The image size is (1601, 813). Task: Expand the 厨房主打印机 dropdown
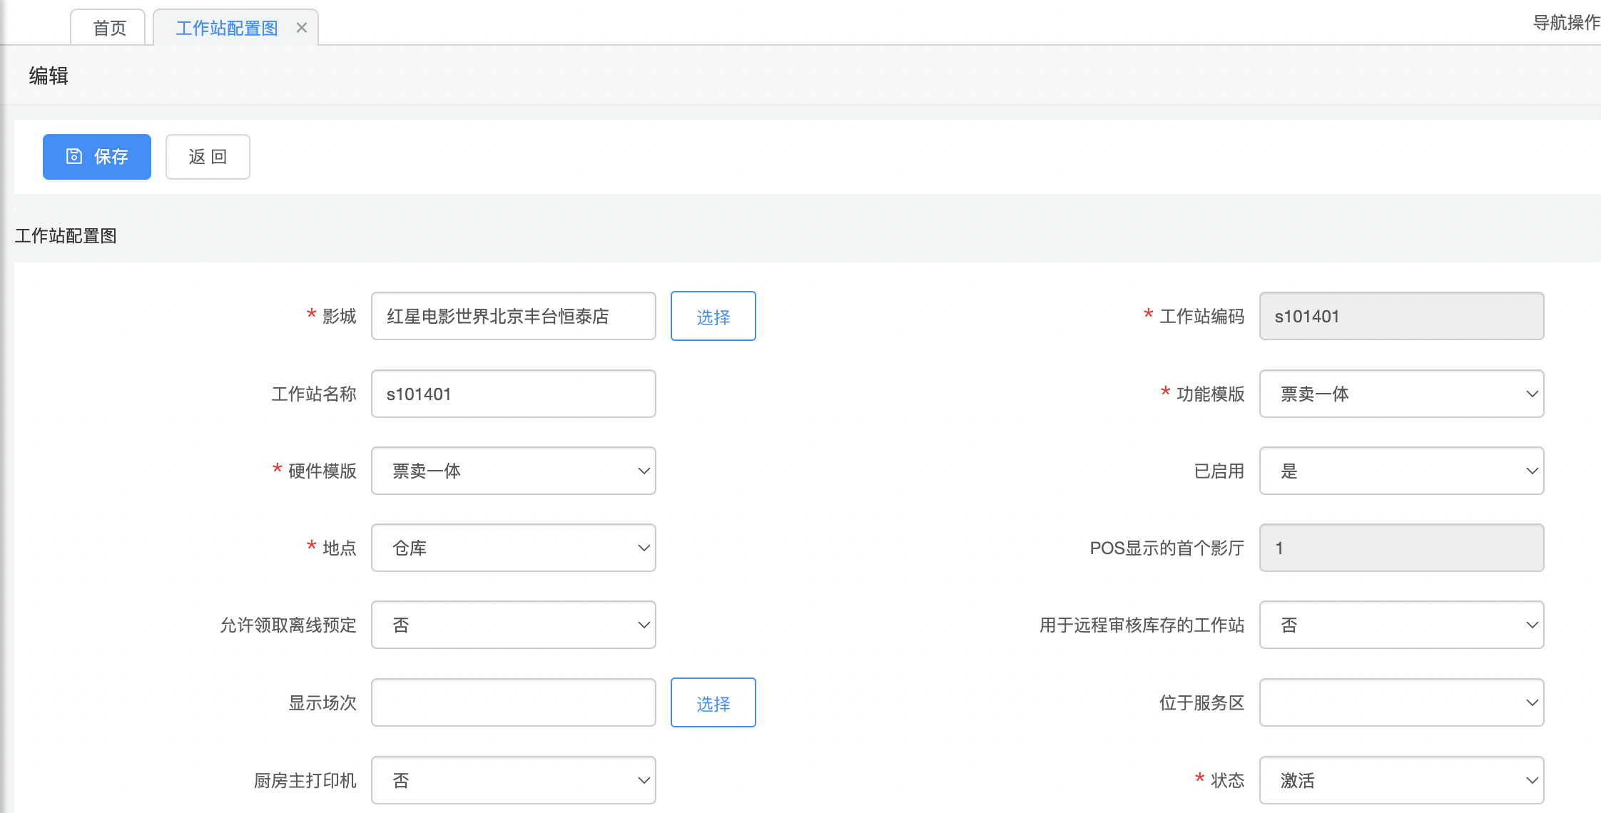pyautogui.click(x=514, y=780)
